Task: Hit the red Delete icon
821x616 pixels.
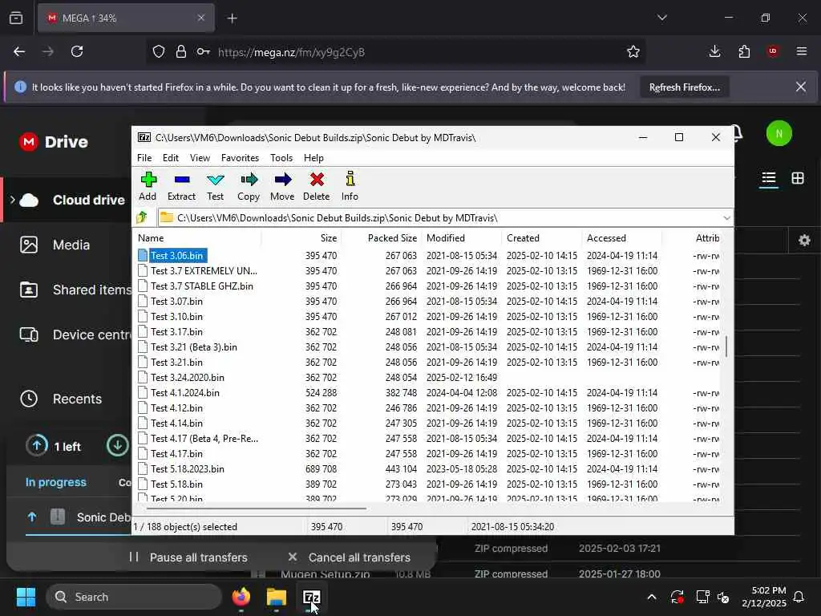Action: pyautogui.click(x=316, y=186)
